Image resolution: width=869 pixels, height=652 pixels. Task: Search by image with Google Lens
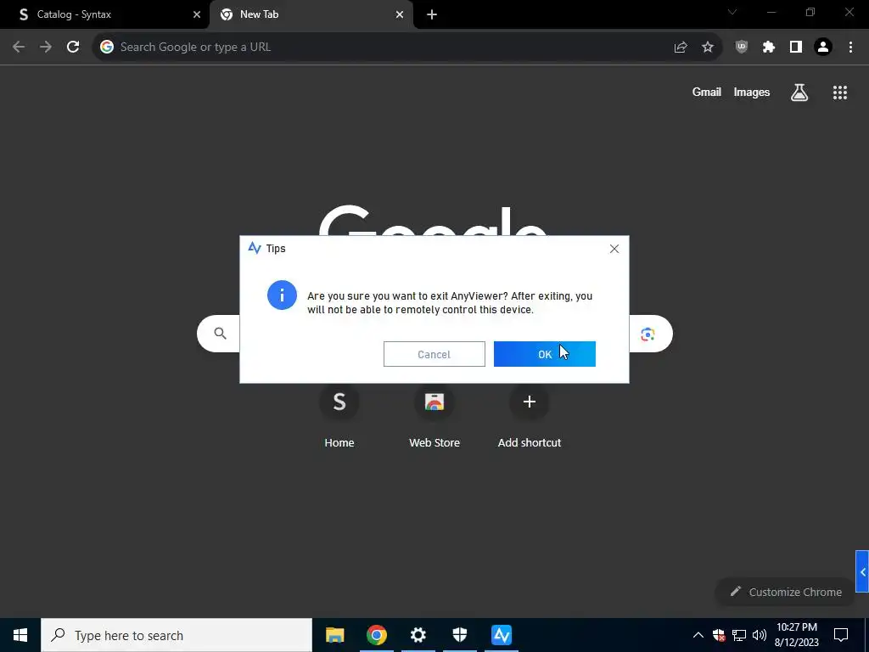[648, 334]
